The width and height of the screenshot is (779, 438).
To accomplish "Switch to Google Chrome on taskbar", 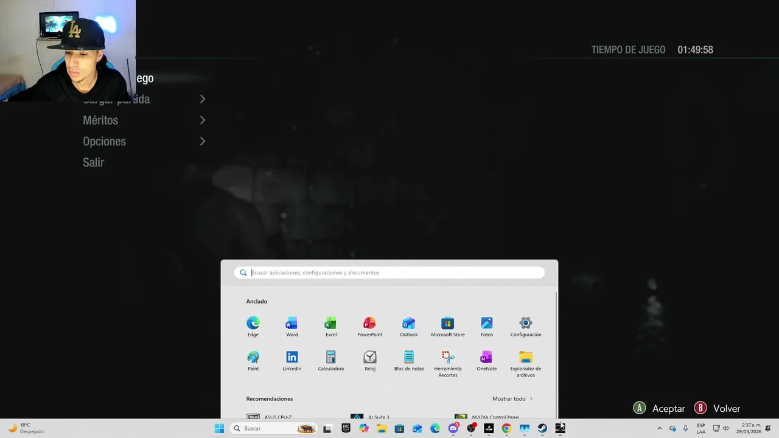I will [x=506, y=428].
